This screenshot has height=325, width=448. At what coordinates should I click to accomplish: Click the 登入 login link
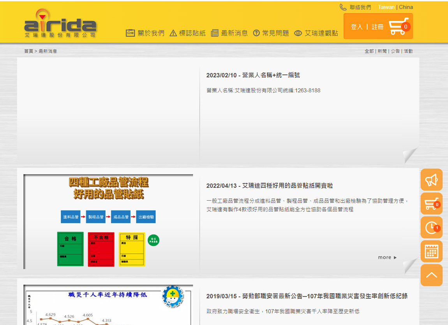pos(356,27)
